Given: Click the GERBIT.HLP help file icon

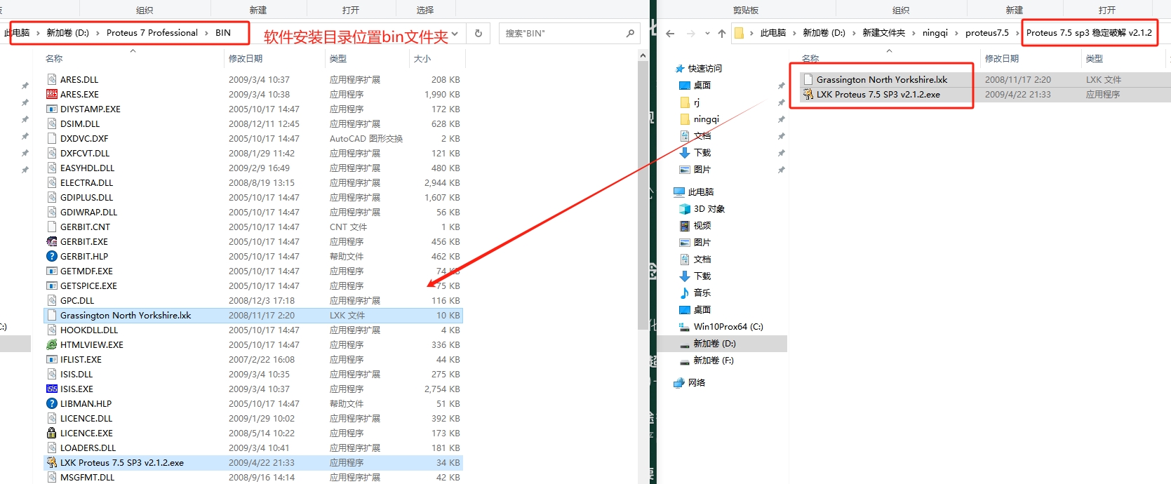Looking at the screenshot, I should pos(52,256).
